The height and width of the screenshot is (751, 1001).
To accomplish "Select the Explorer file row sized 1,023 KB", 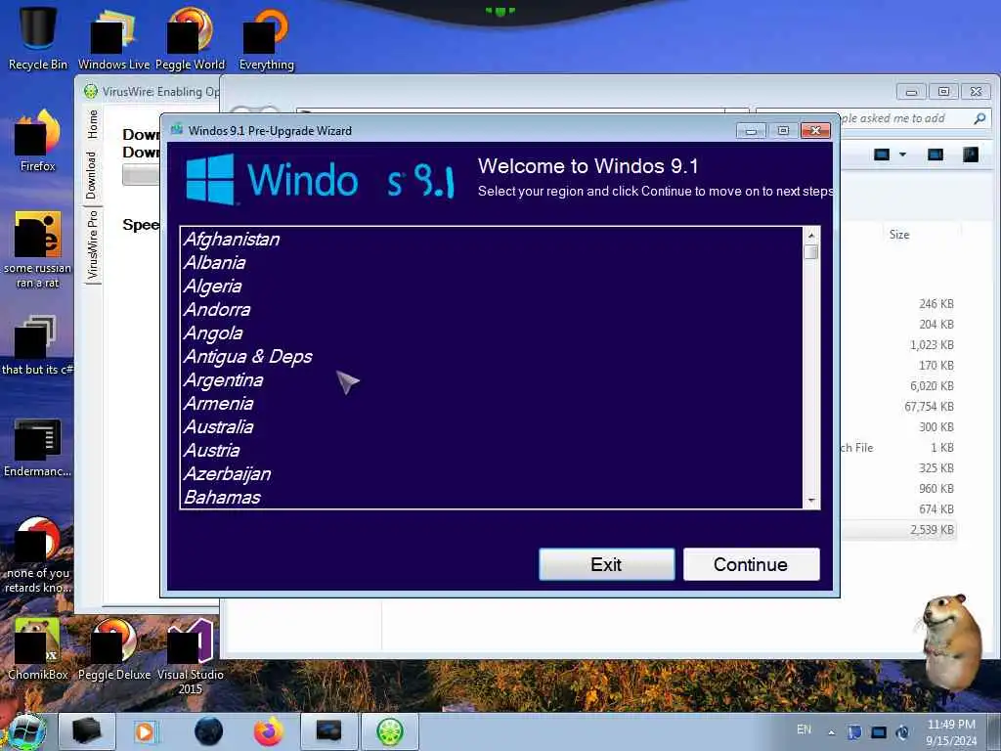I will [x=899, y=345].
